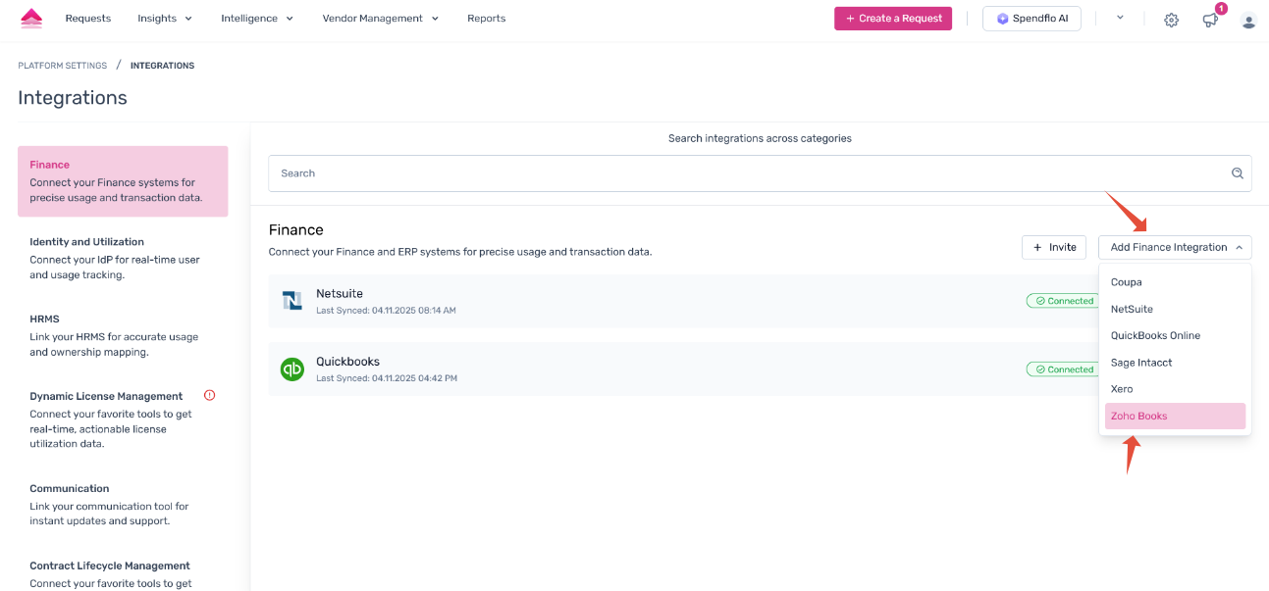This screenshot has height=591, width=1269.
Task: Click the Quickbooks integration name
Action: coord(347,362)
